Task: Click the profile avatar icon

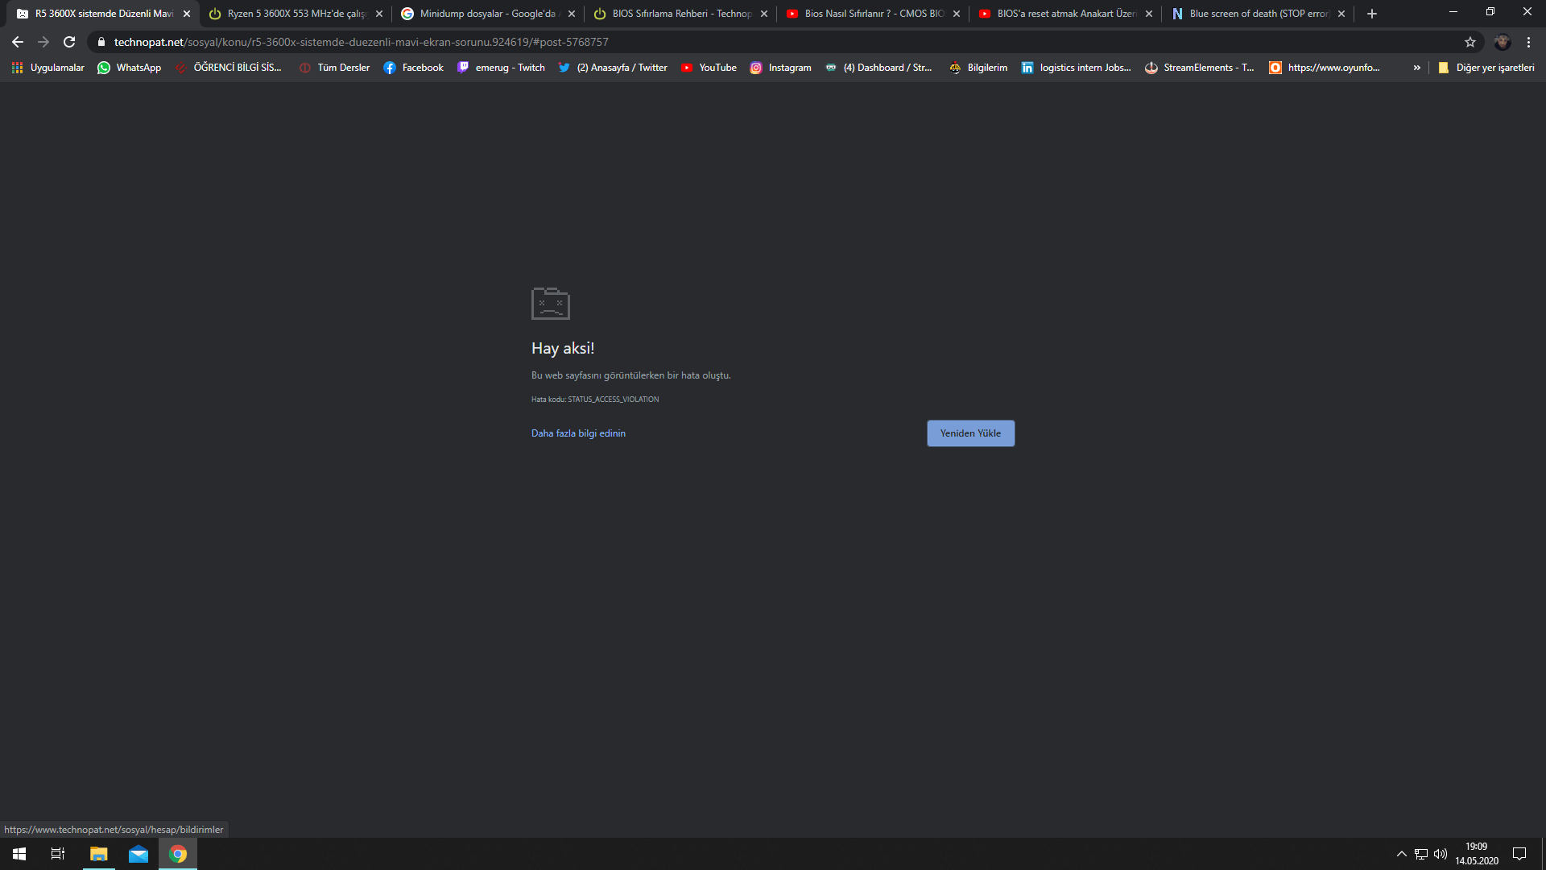Action: coord(1502,42)
